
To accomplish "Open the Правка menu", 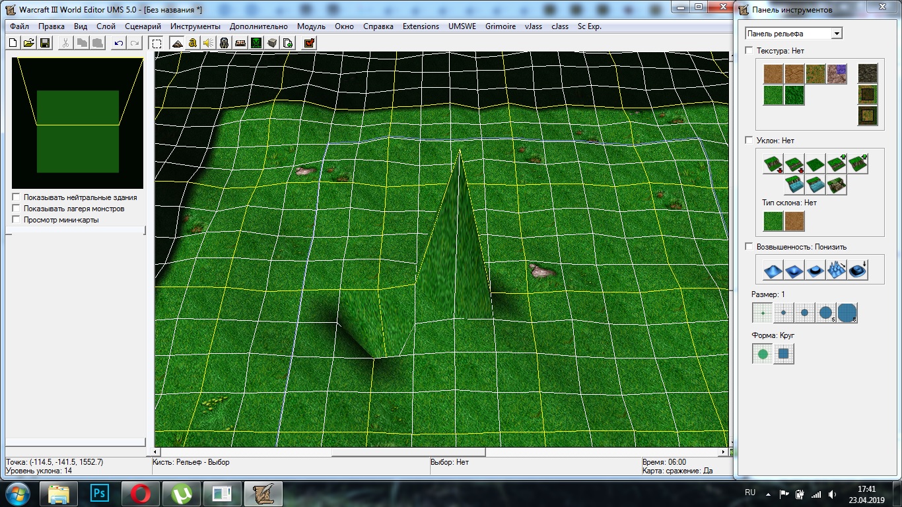I will click(52, 26).
